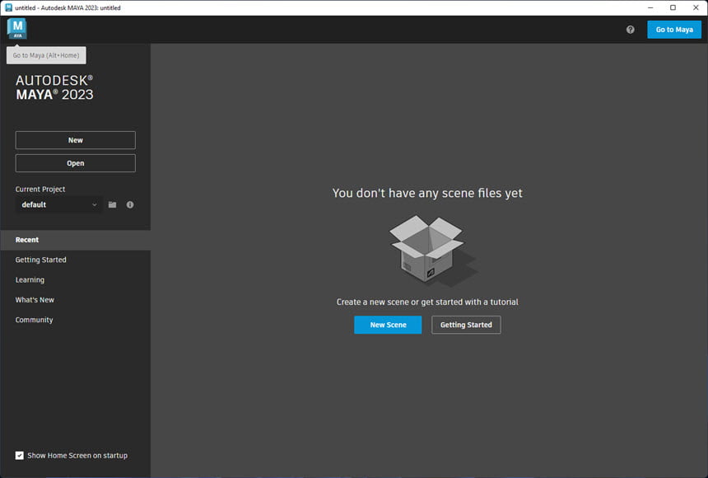Show project info via the info icon
Image resolution: width=708 pixels, height=478 pixels.
point(130,205)
